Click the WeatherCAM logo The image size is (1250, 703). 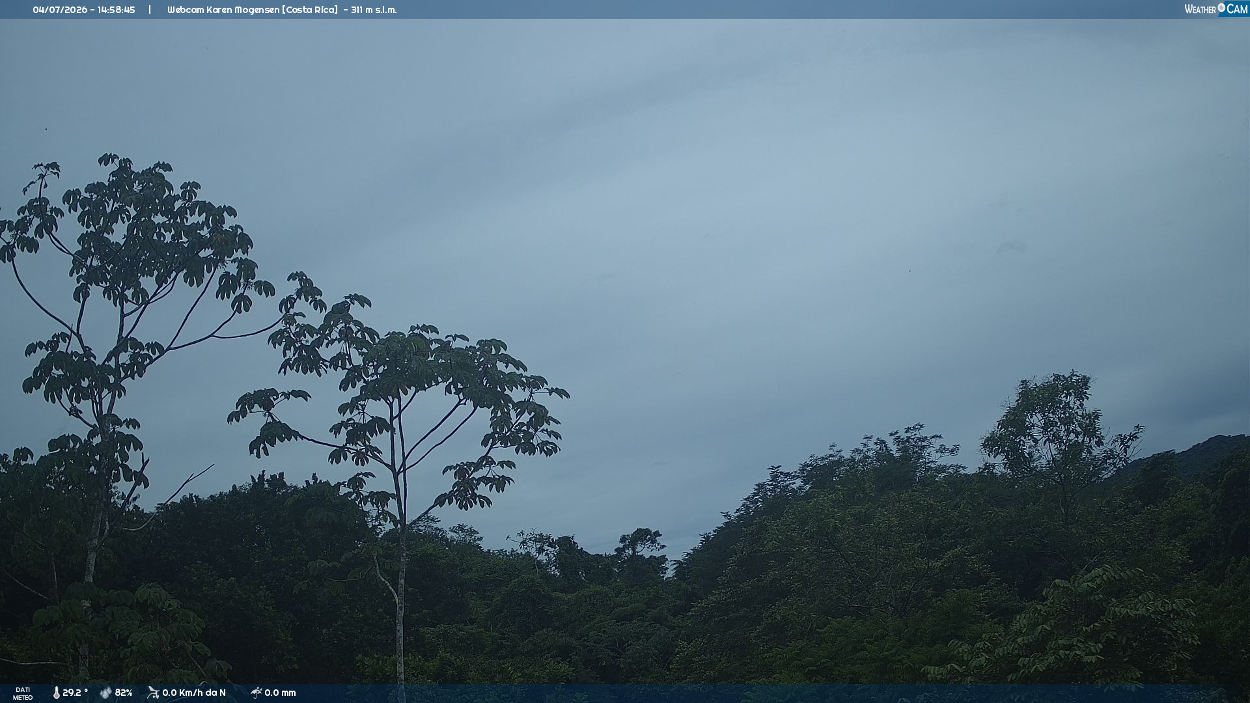(x=1216, y=9)
